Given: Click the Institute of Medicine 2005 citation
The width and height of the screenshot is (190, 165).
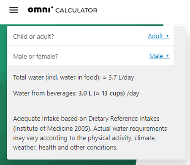Looking at the screenshot, I should 52,129.
